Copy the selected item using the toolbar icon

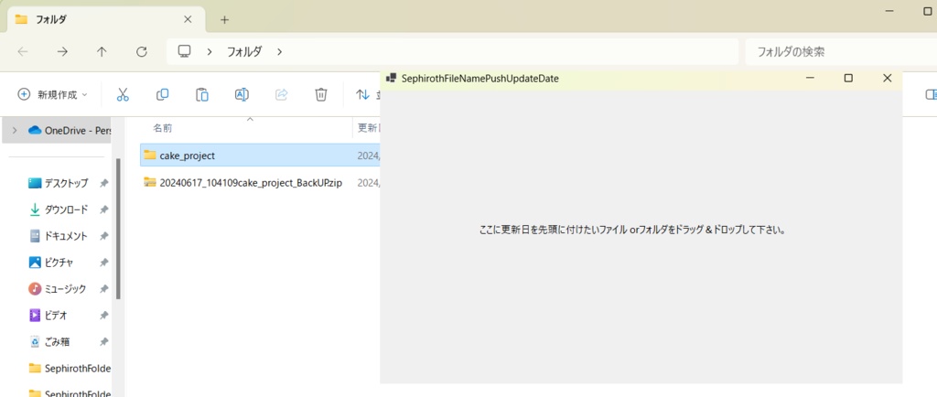162,94
